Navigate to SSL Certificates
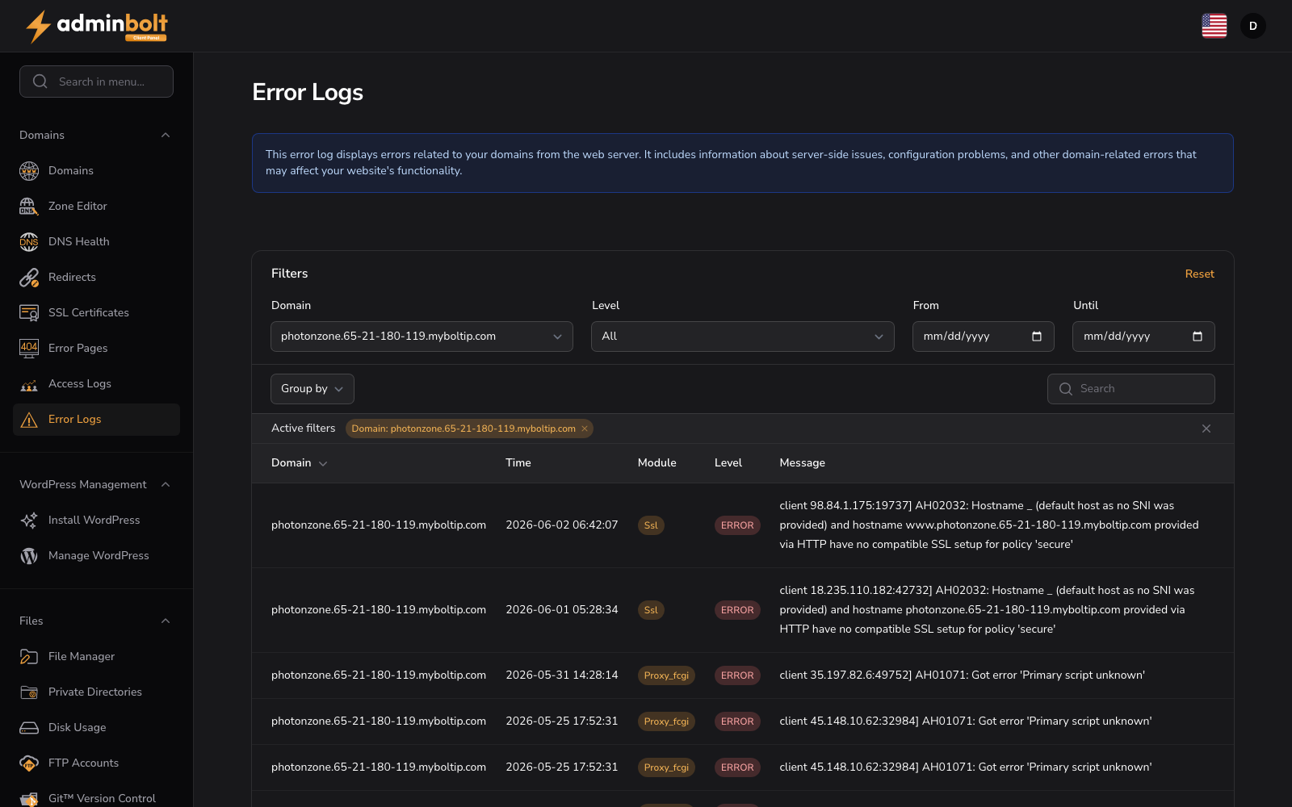Viewport: 1292px width, 807px height. tap(96, 312)
